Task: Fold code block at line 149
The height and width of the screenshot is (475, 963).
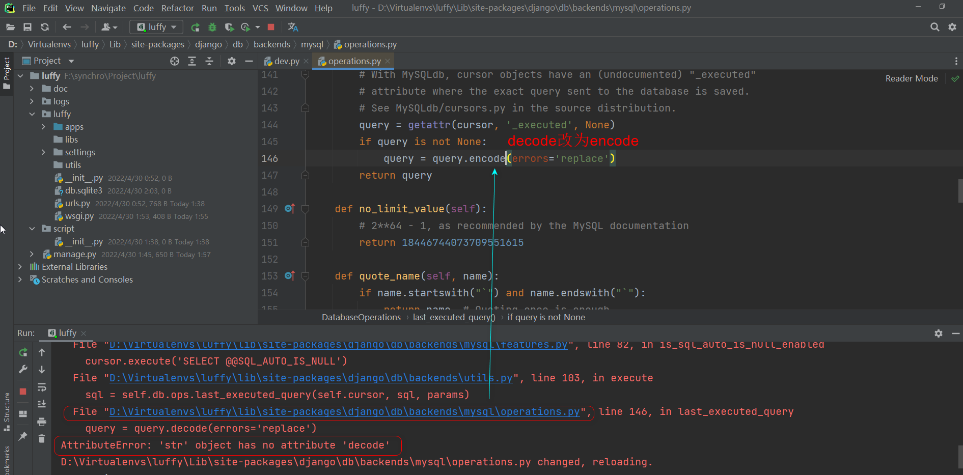Action: click(x=305, y=209)
